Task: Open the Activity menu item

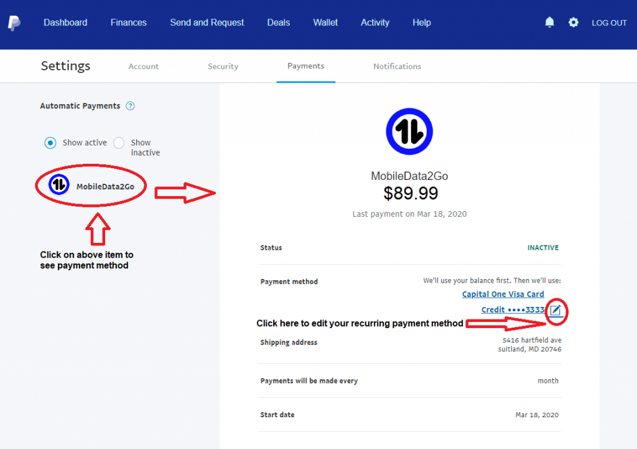Action: [x=375, y=23]
